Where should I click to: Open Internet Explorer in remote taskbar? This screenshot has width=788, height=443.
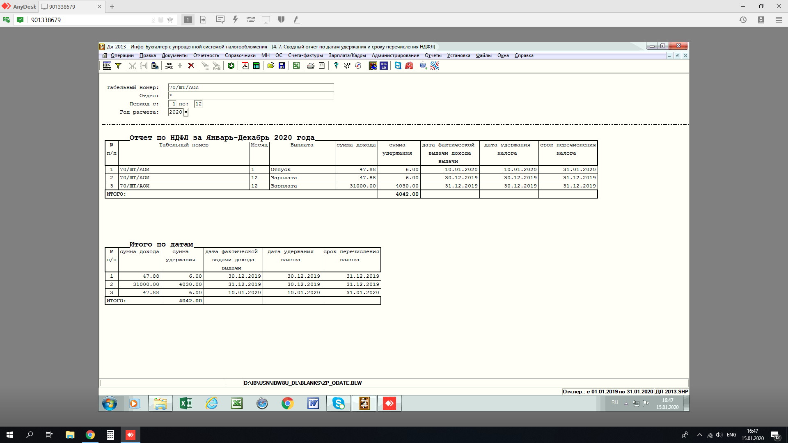(211, 404)
